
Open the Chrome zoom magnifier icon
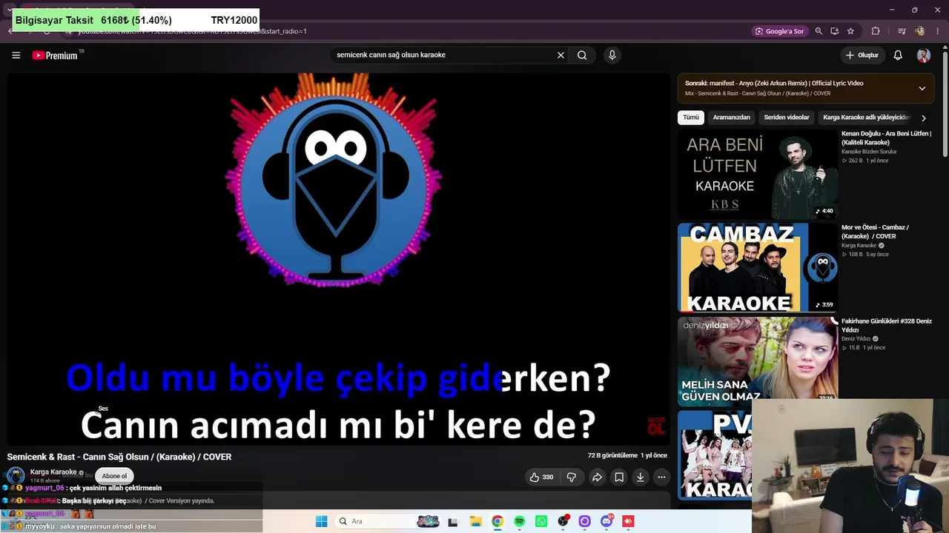(x=819, y=31)
